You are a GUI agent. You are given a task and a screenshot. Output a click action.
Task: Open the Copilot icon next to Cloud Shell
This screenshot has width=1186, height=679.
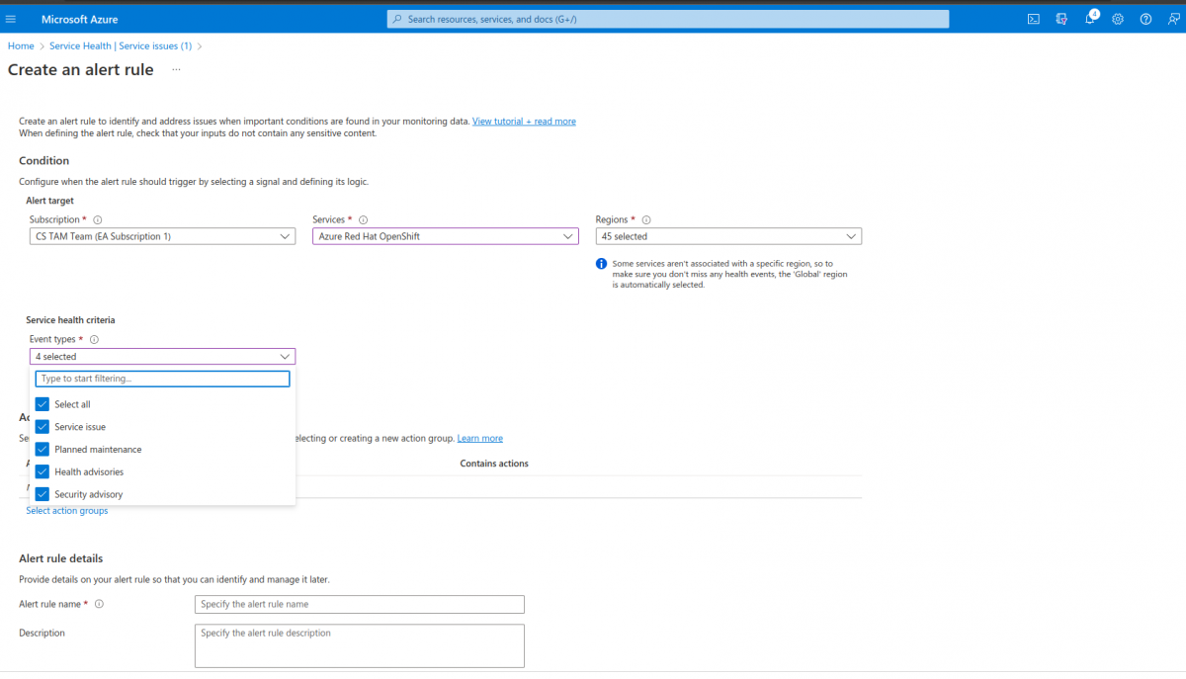pyautogui.click(x=1061, y=19)
